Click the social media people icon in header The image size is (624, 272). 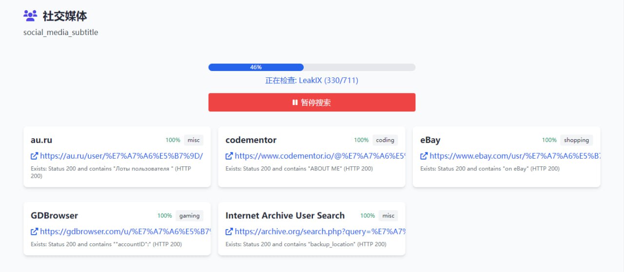click(x=30, y=16)
